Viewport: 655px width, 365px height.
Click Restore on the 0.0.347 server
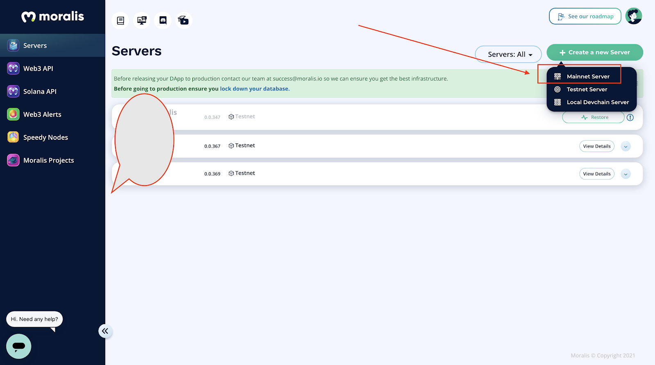(x=593, y=117)
